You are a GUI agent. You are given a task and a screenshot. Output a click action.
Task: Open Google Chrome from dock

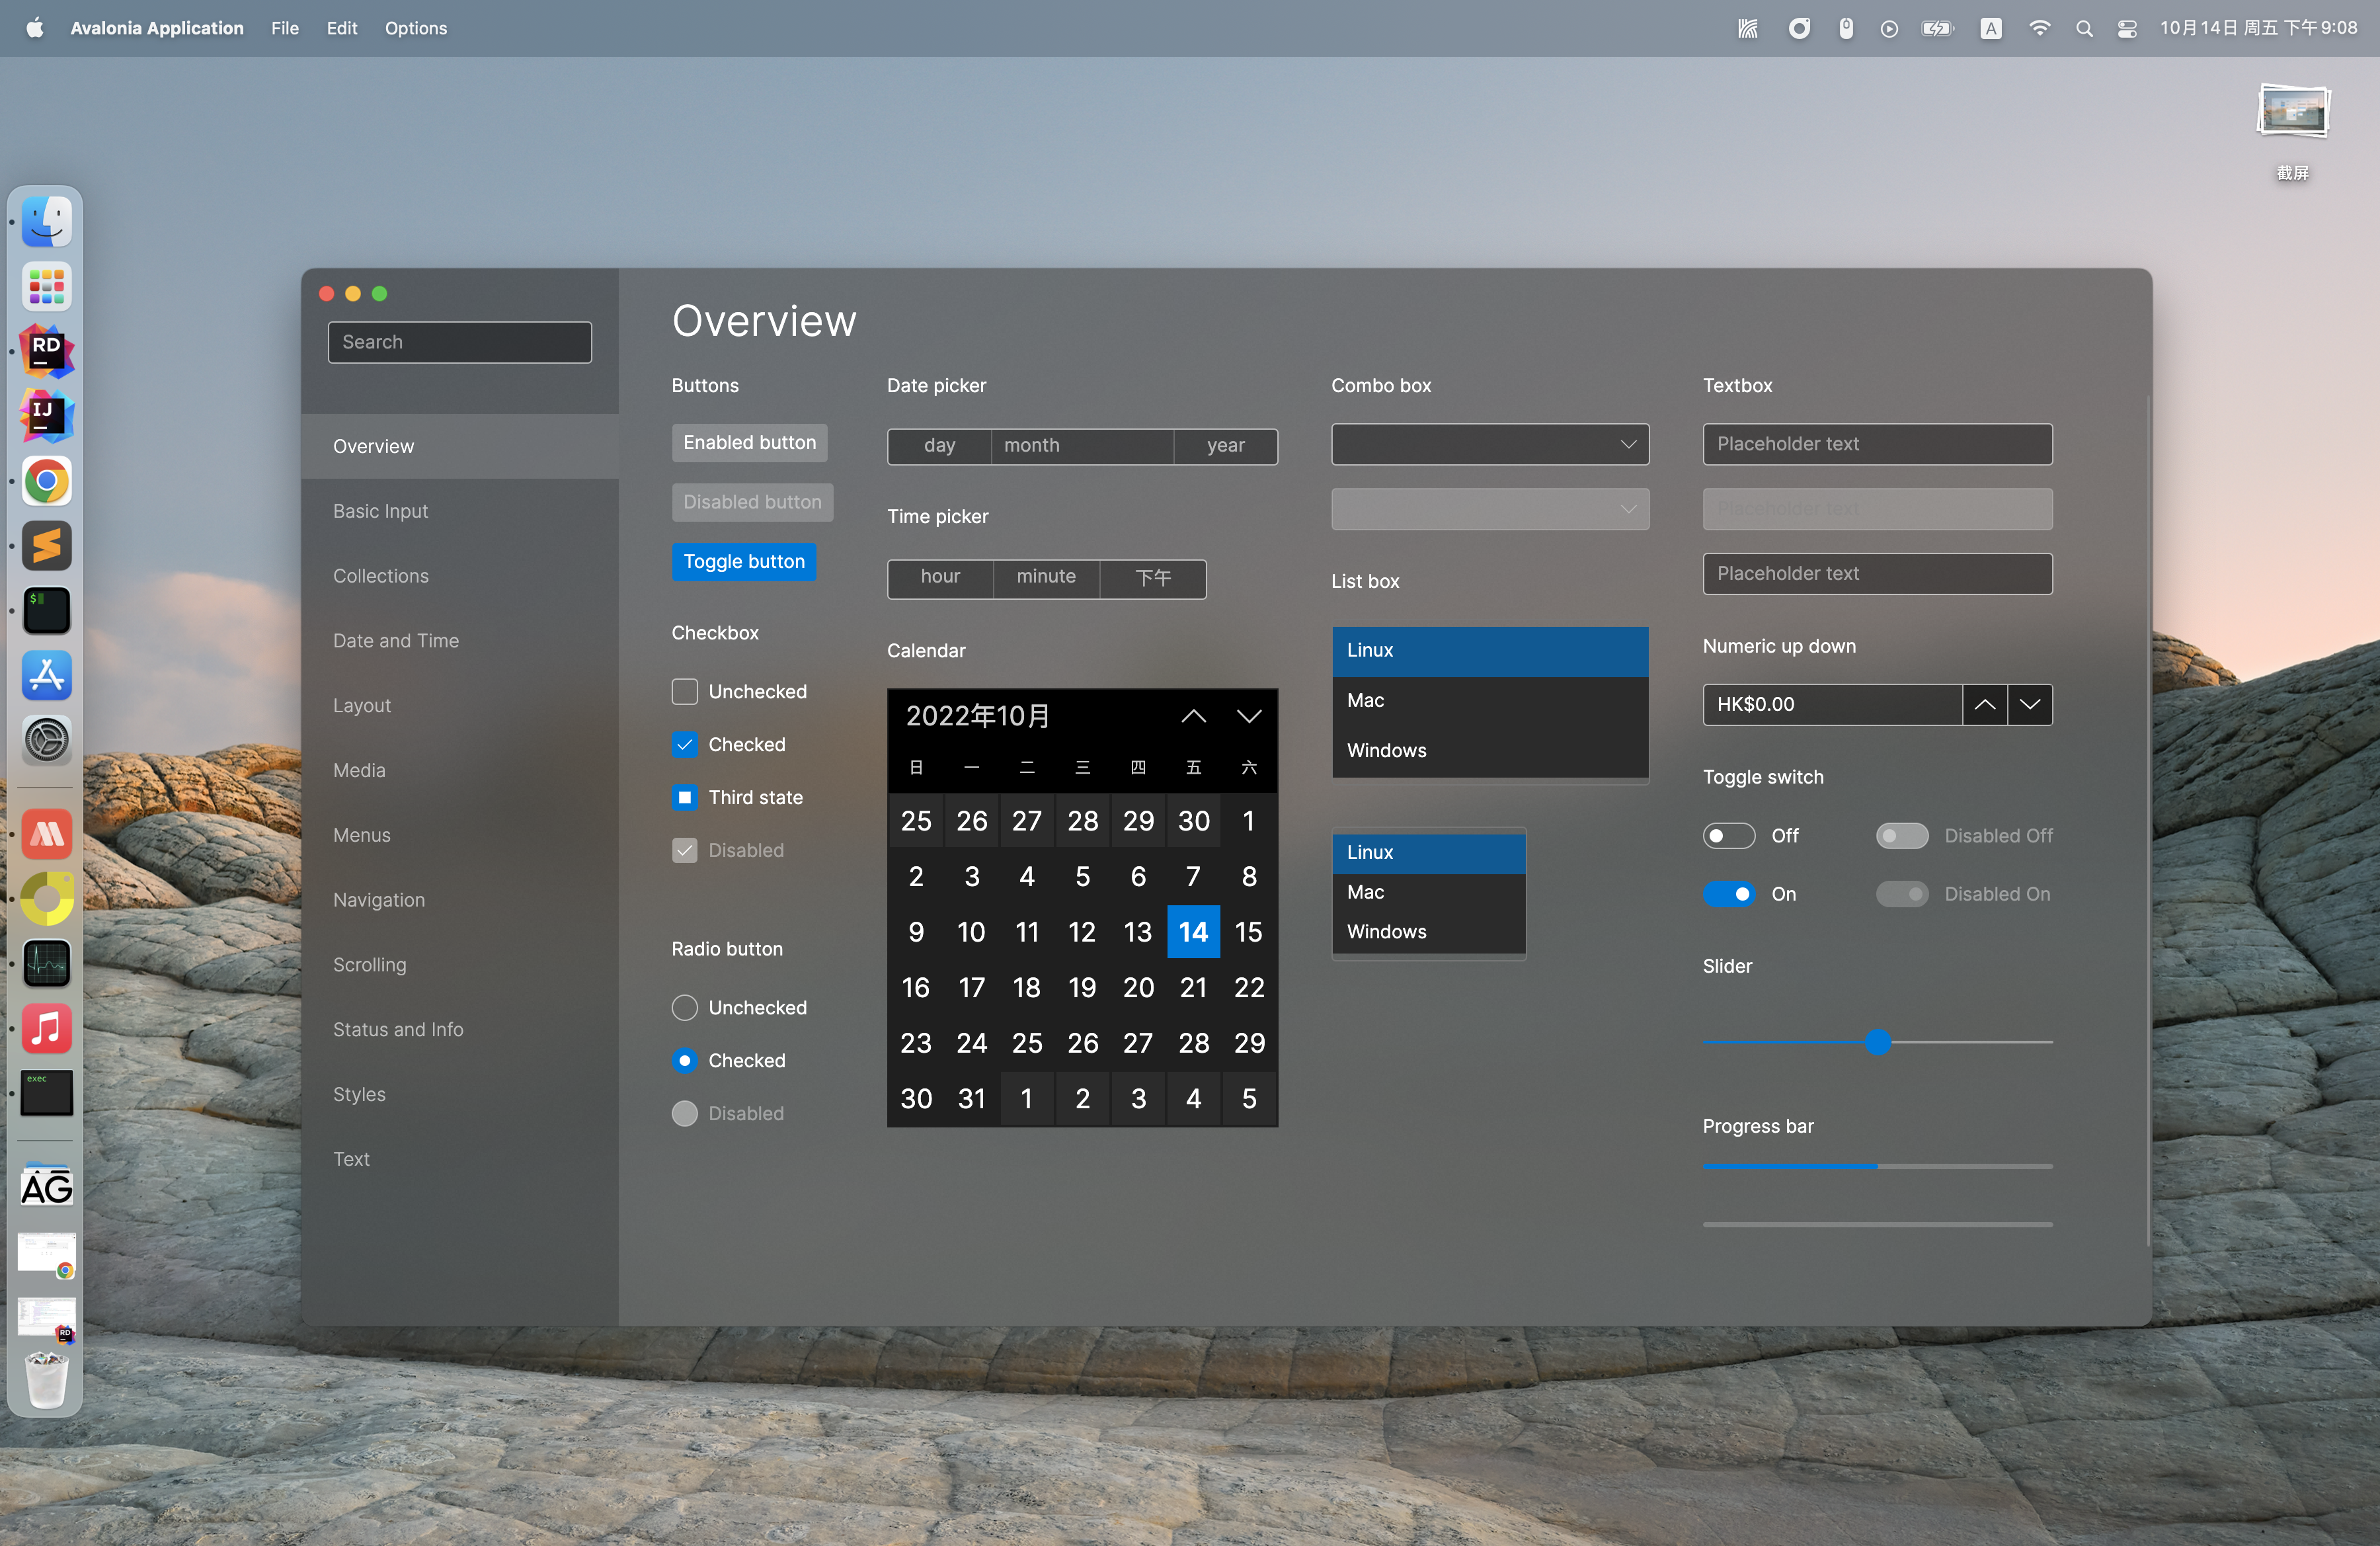tap(46, 481)
